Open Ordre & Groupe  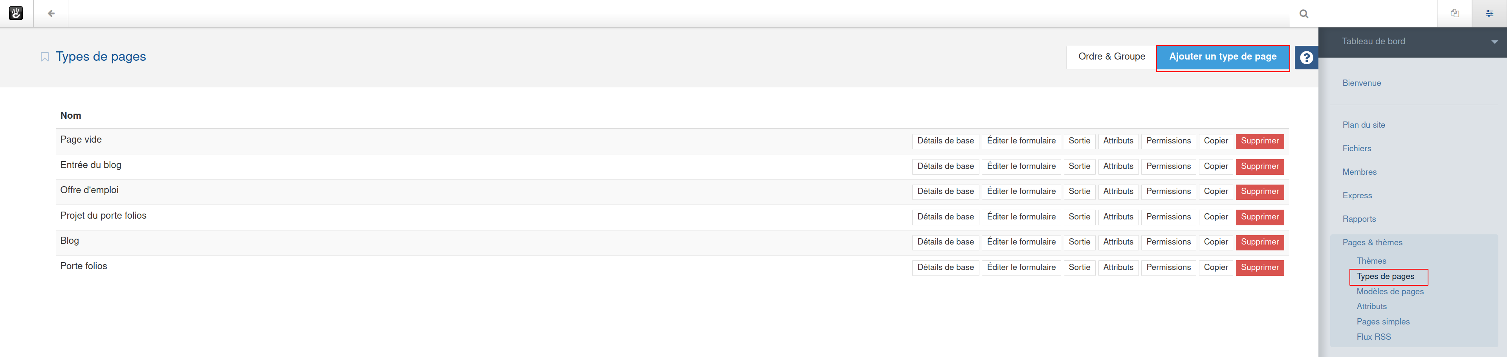click(x=1111, y=57)
